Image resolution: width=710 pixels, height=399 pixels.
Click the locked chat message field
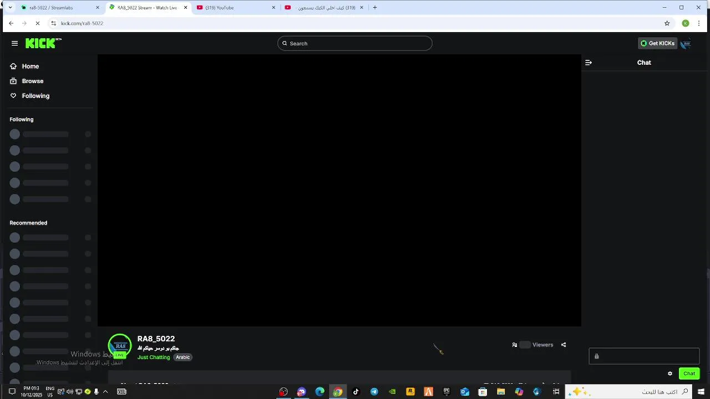click(x=644, y=356)
